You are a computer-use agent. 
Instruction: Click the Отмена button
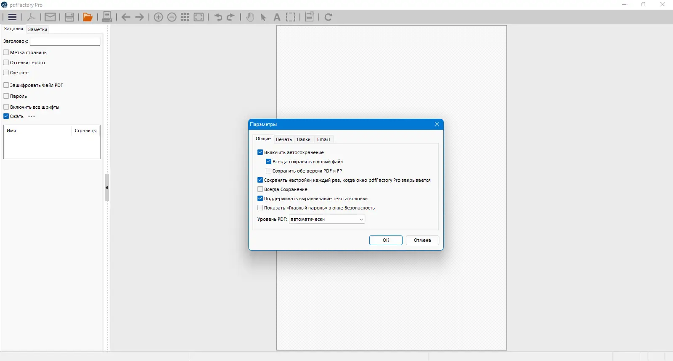(x=422, y=240)
